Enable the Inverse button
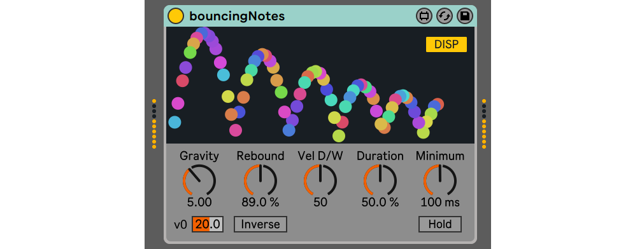Screen dimensions: 635x249 (260, 224)
